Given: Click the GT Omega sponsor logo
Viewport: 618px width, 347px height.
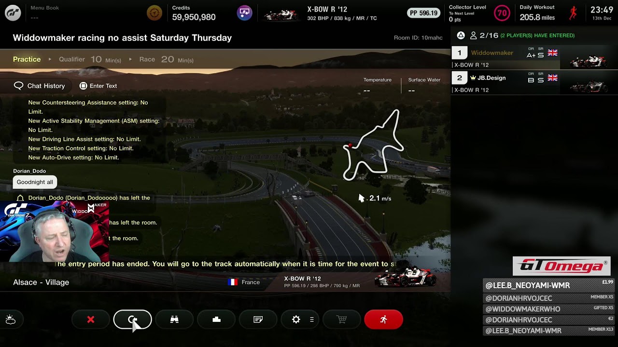Looking at the screenshot, I should pos(561,266).
